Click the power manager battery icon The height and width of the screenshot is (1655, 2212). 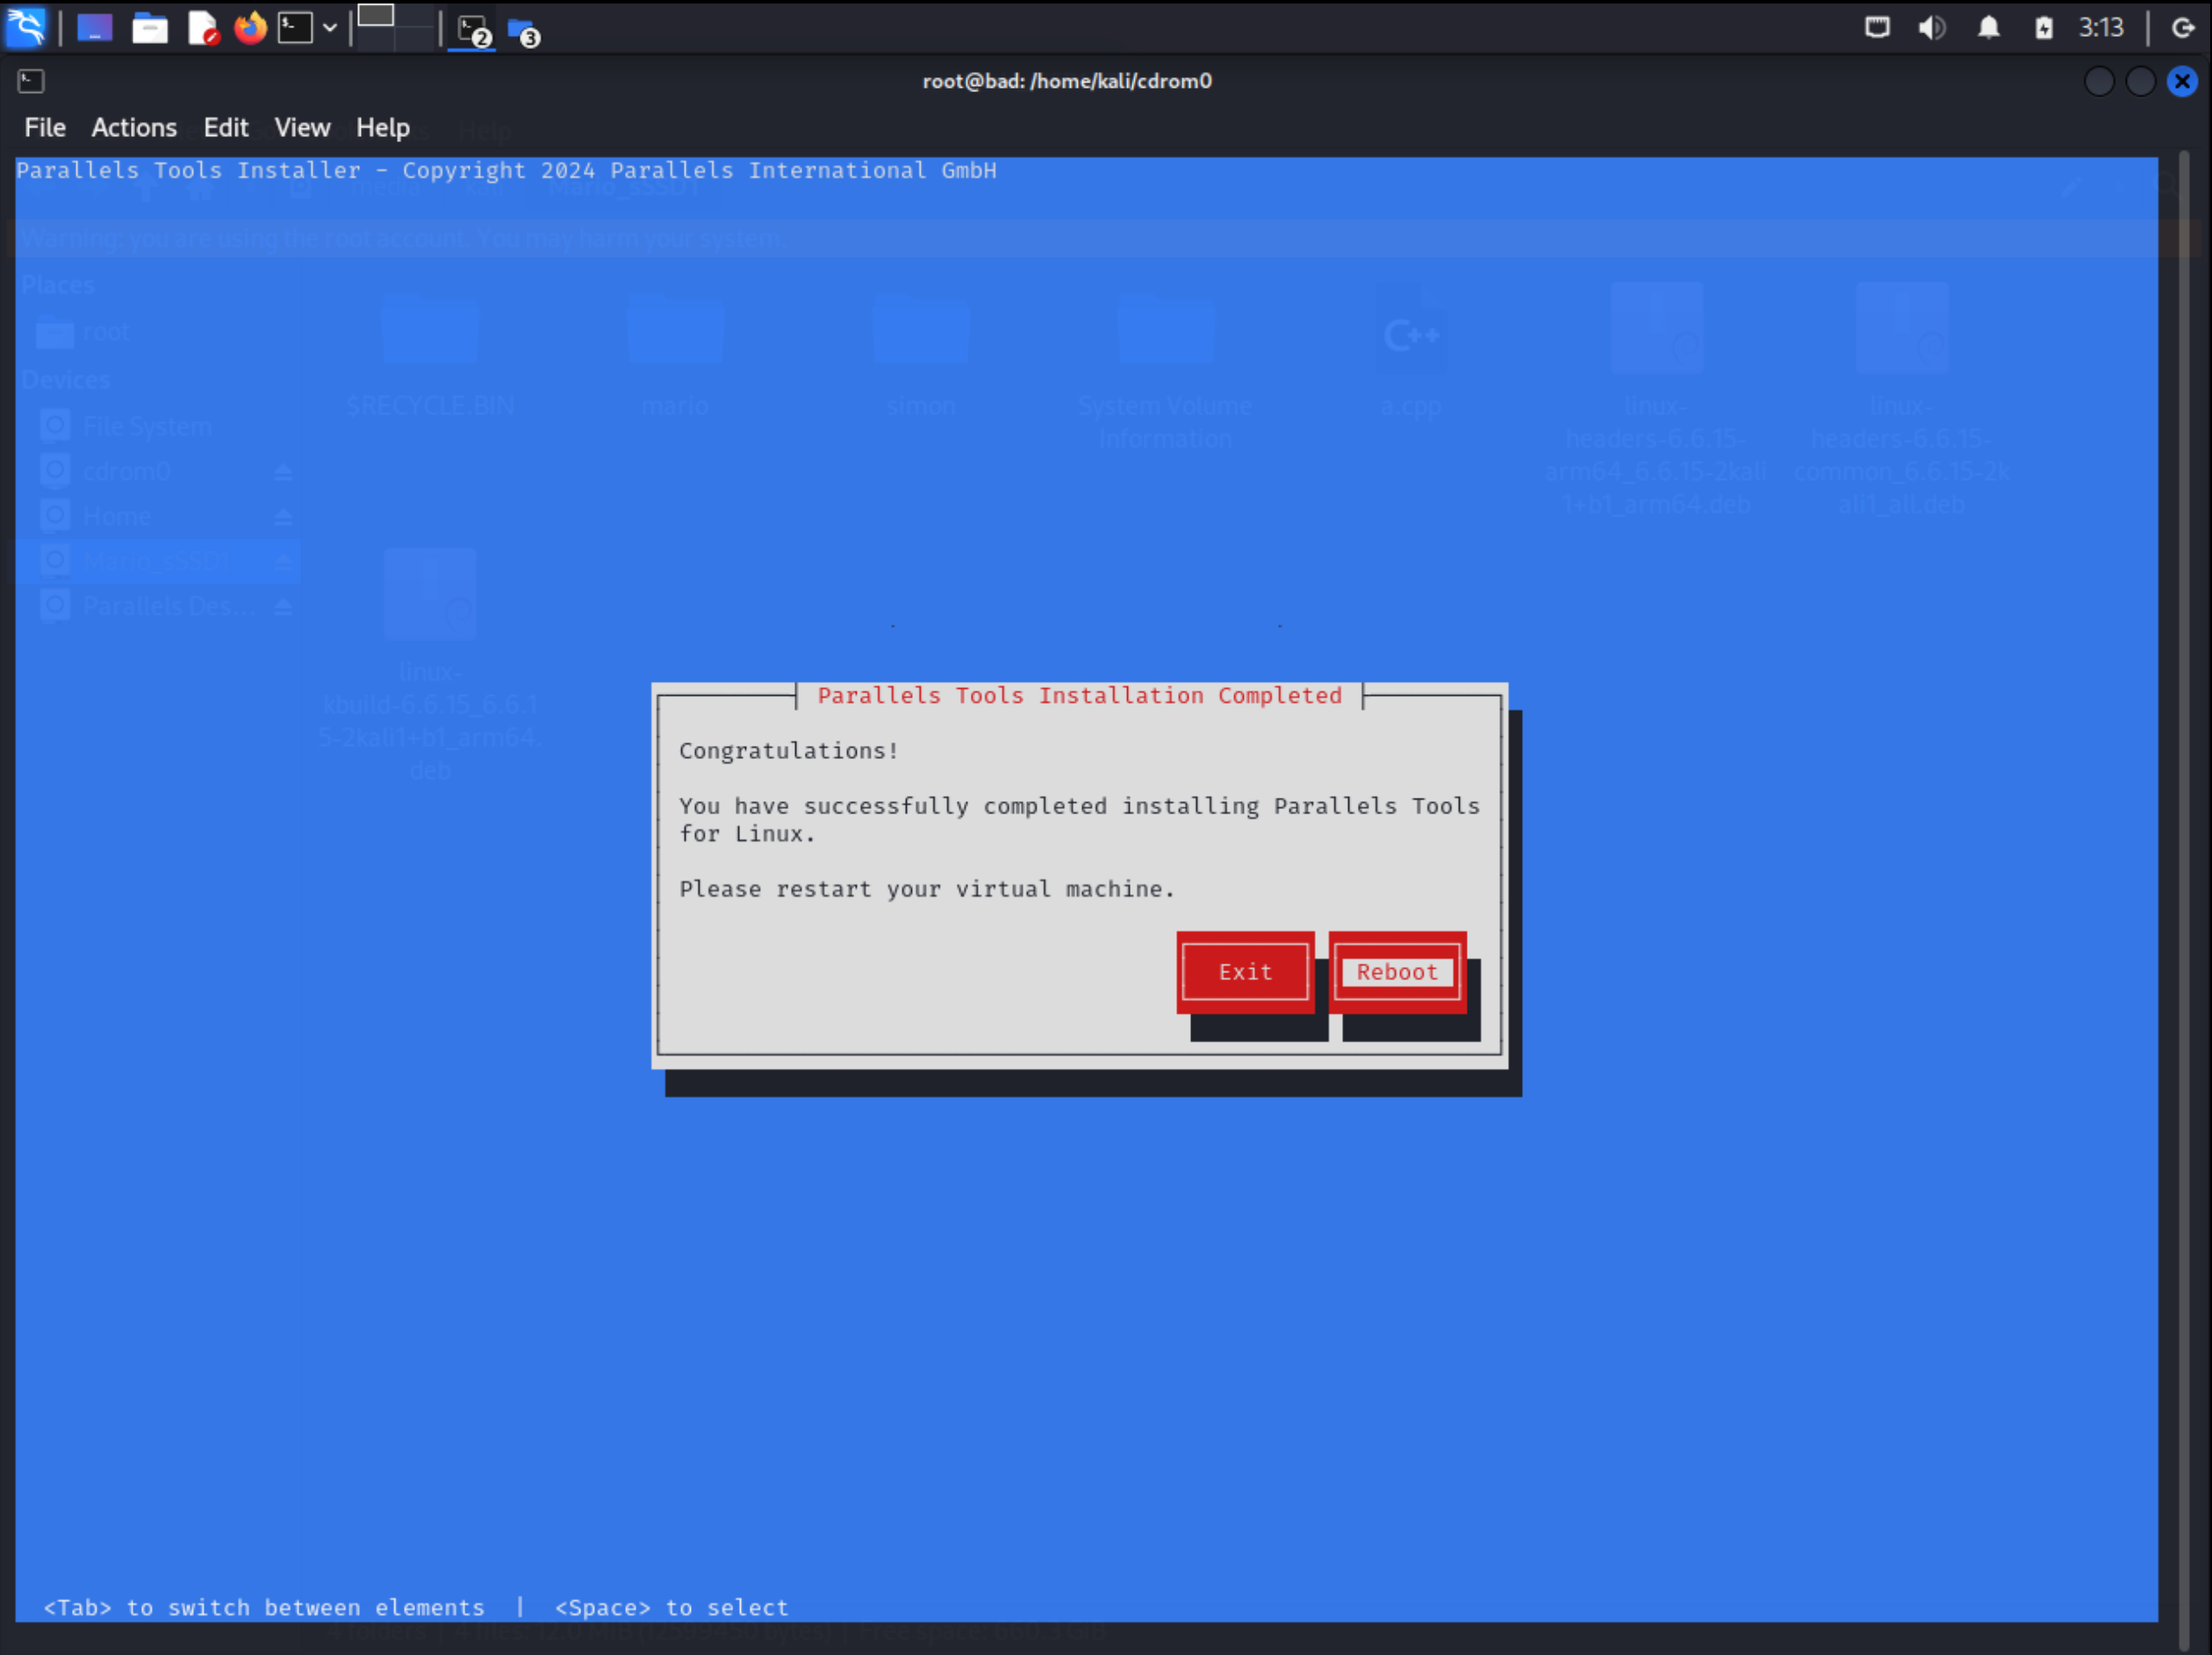tap(2043, 27)
